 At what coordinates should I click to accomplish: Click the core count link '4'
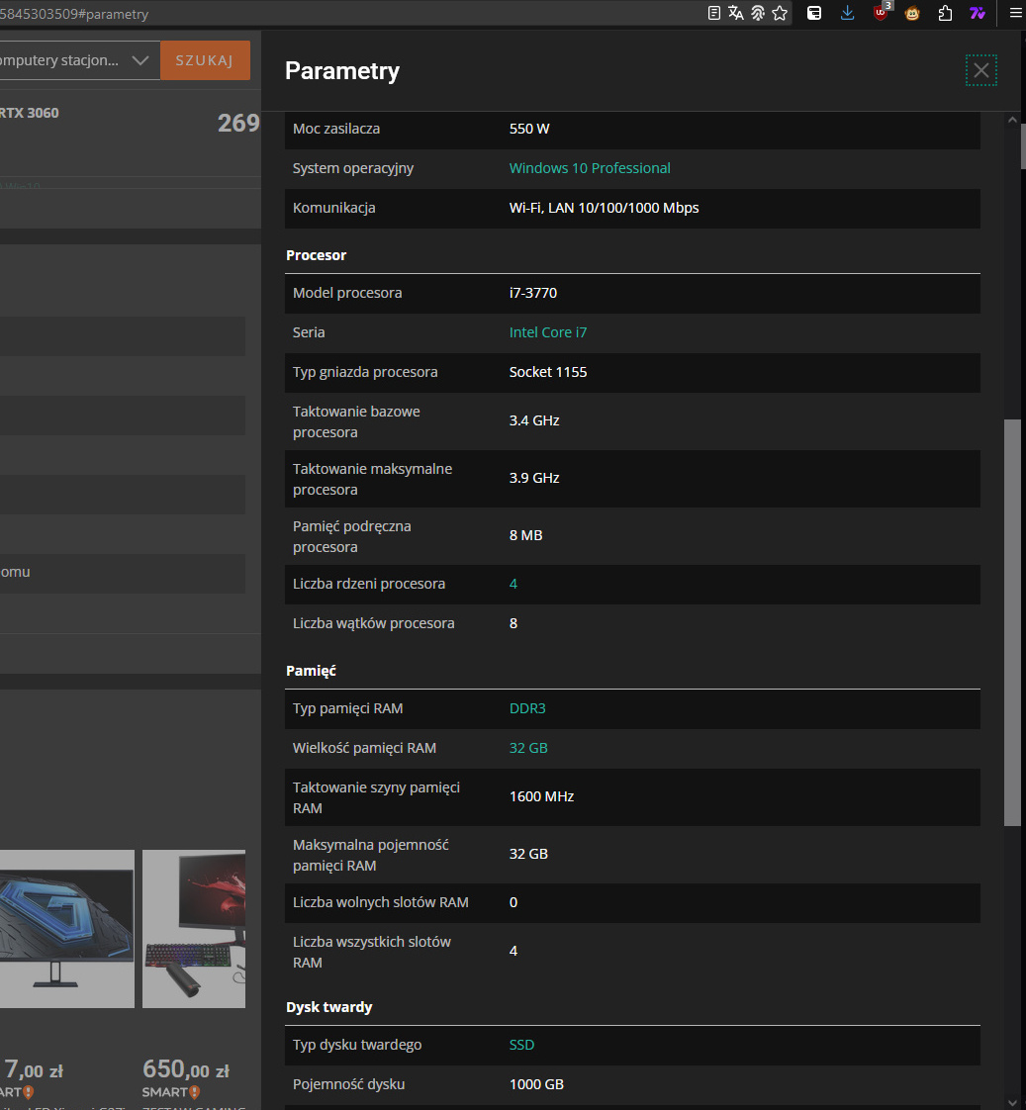[513, 584]
